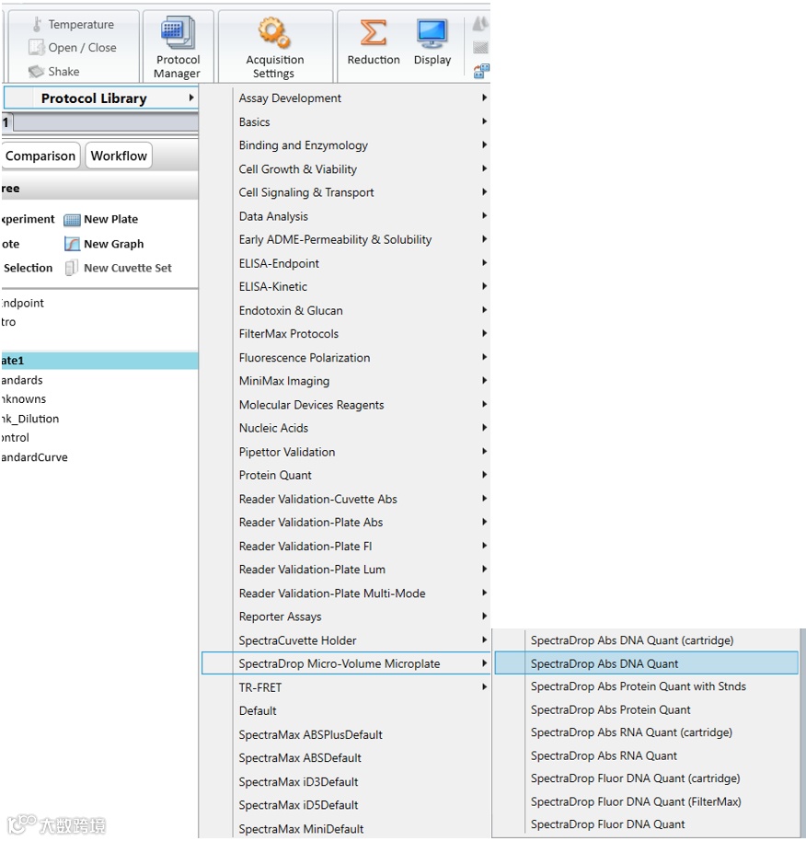Select the highlighted Plate1 tree item
This screenshot has height=841, width=806.
tap(99, 361)
